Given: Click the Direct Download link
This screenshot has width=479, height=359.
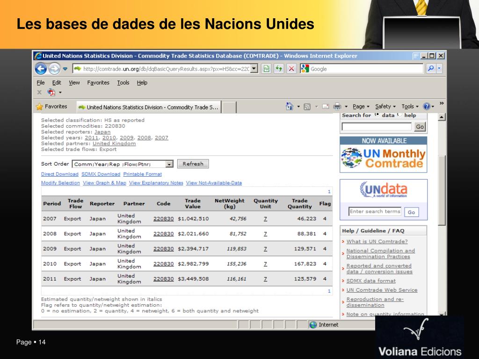Looking at the screenshot, I should pyautogui.click(x=60, y=174).
